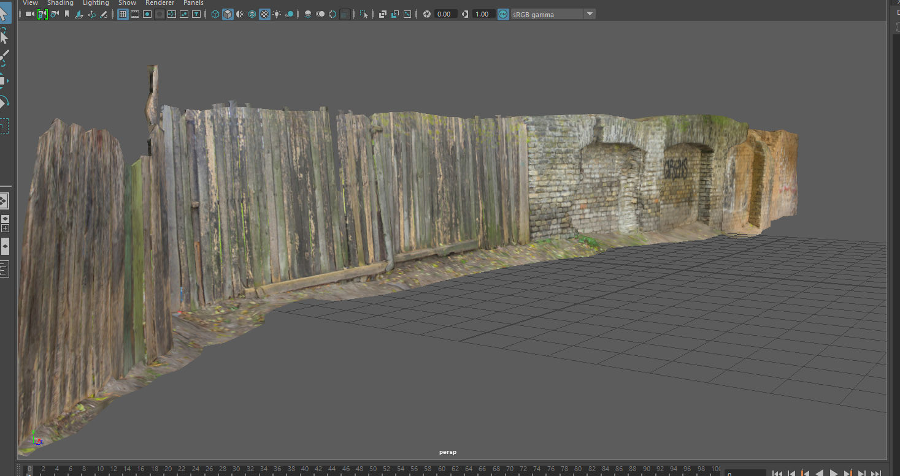The image size is (900, 476).
Task: Toggle Wireframe on Shaded icon
Action: [x=252, y=14]
